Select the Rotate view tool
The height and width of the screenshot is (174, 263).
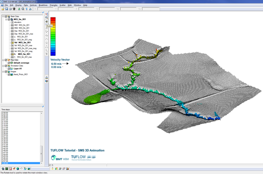47,22
